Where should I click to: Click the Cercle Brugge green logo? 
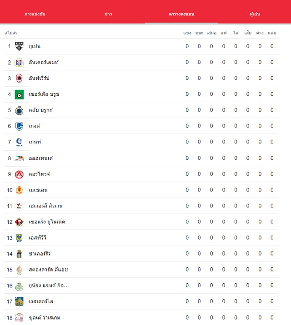[19, 94]
